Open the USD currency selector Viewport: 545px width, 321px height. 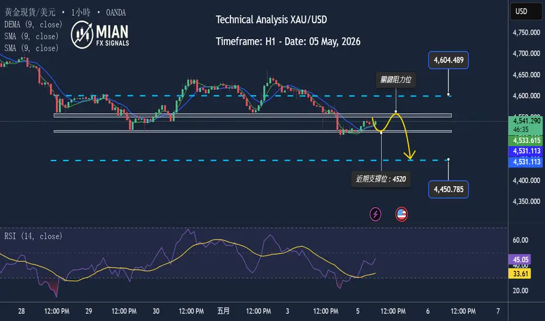click(526, 12)
